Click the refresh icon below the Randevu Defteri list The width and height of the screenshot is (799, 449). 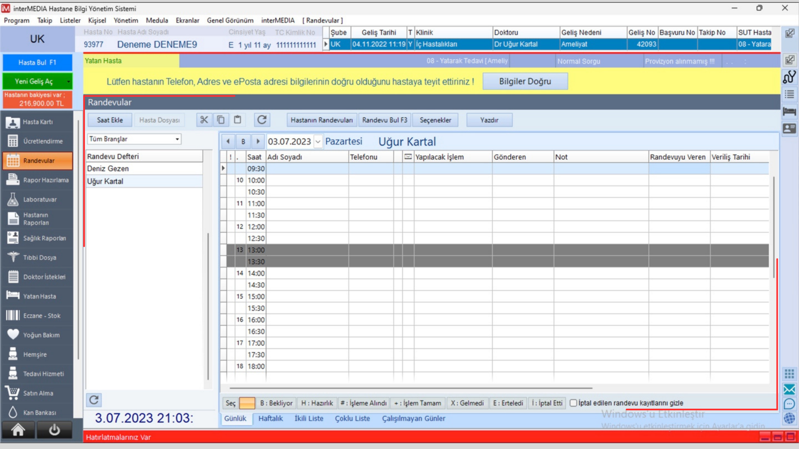point(94,400)
